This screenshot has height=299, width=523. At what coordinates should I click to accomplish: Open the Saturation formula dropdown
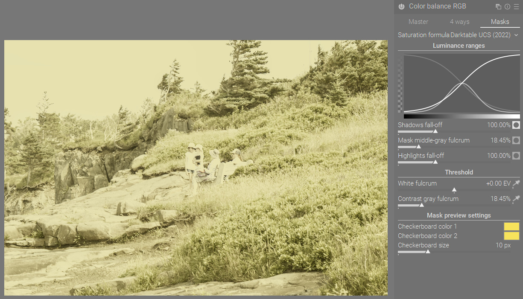[459, 35]
